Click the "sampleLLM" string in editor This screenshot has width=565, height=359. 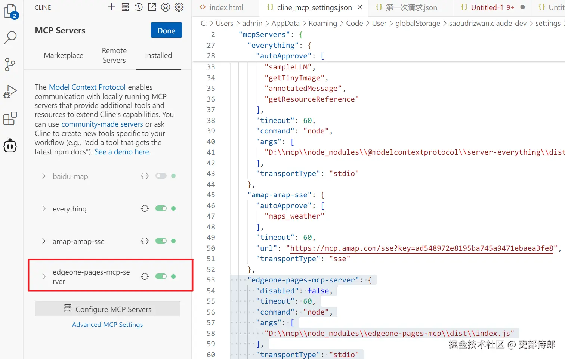(x=288, y=67)
